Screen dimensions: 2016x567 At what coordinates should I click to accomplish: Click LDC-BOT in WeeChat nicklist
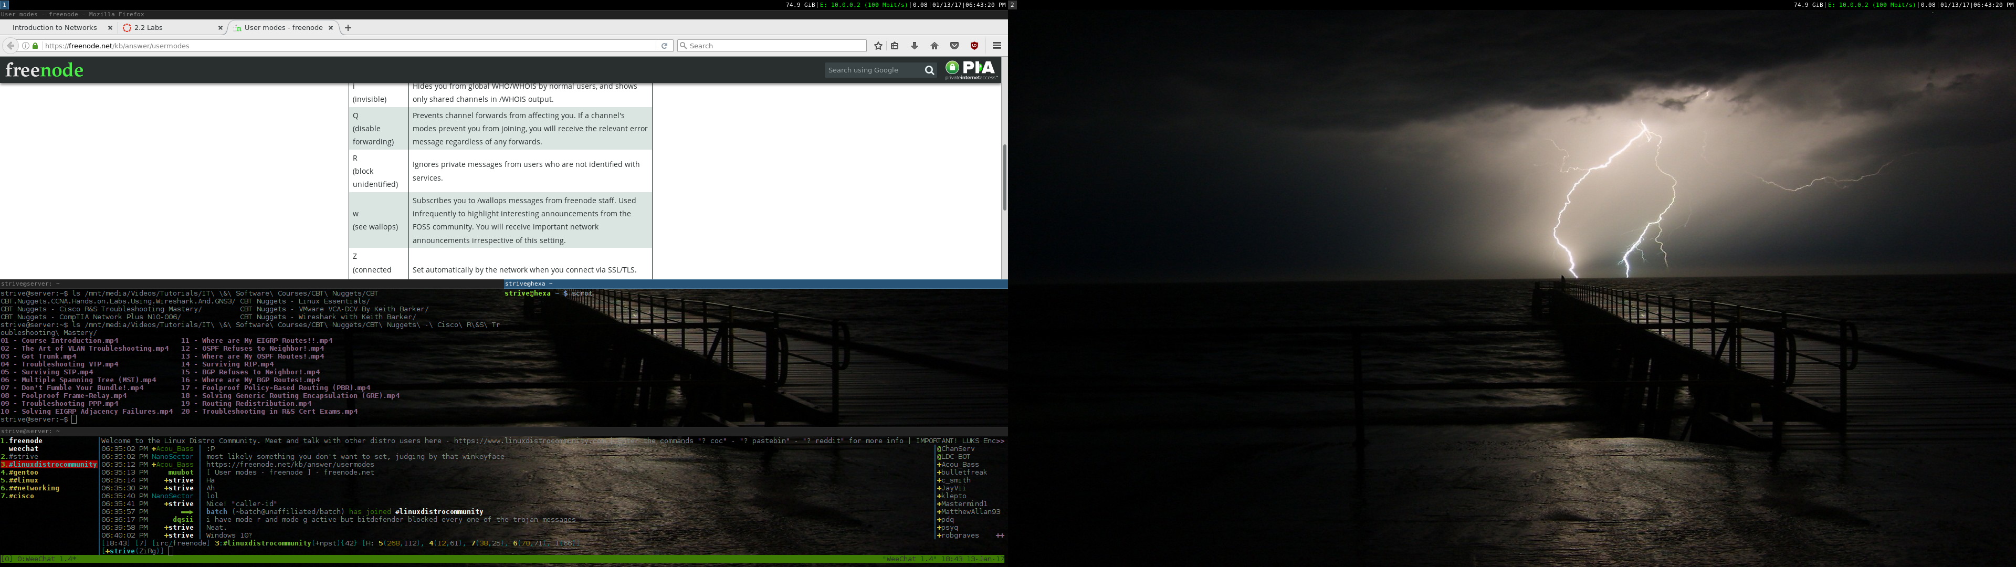coord(954,457)
